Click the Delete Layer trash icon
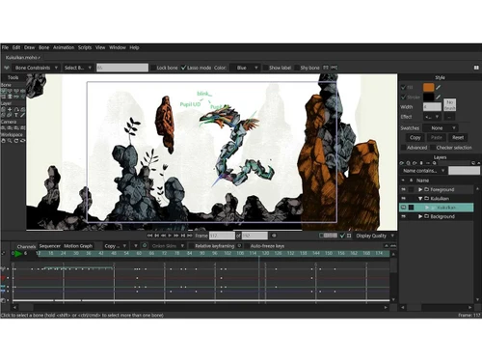Screen dimensions: 482x362 (x=421, y=163)
